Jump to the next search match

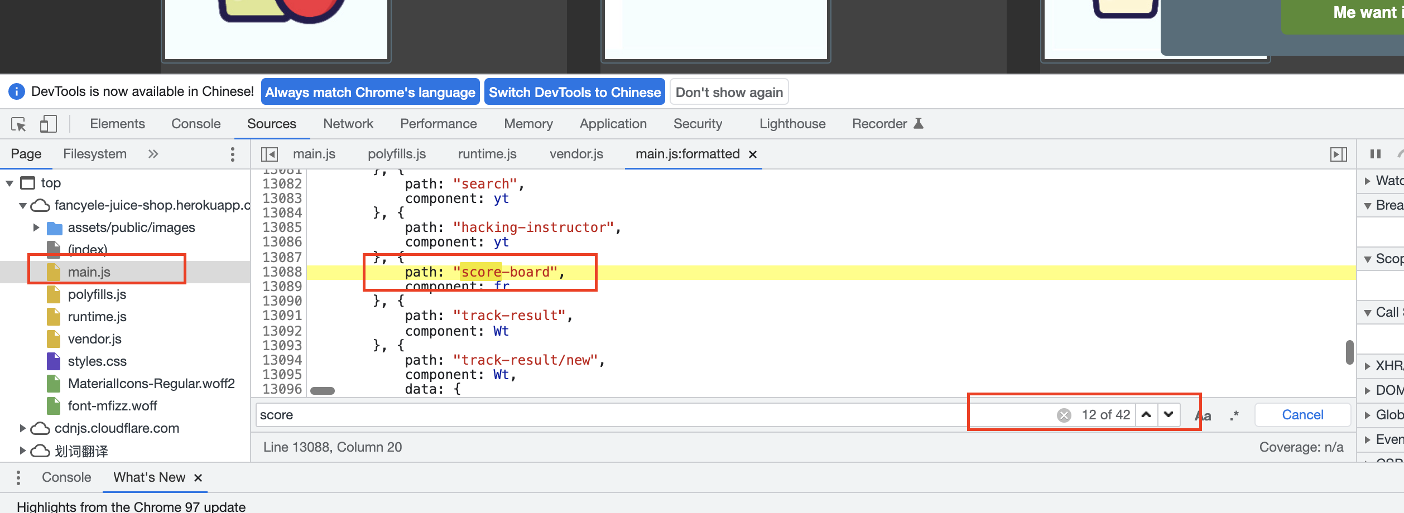point(1169,414)
